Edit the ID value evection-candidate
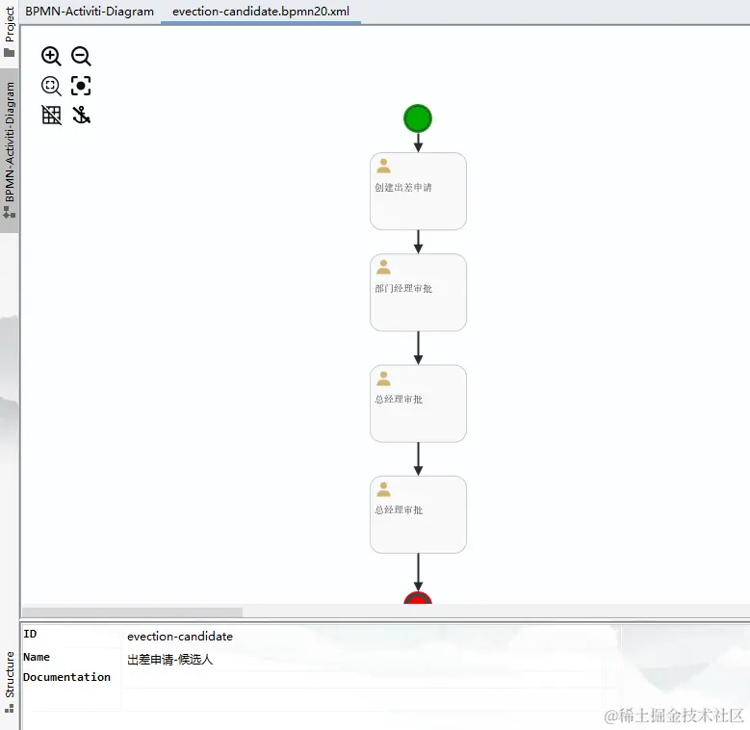750x730 pixels. tap(180, 637)
